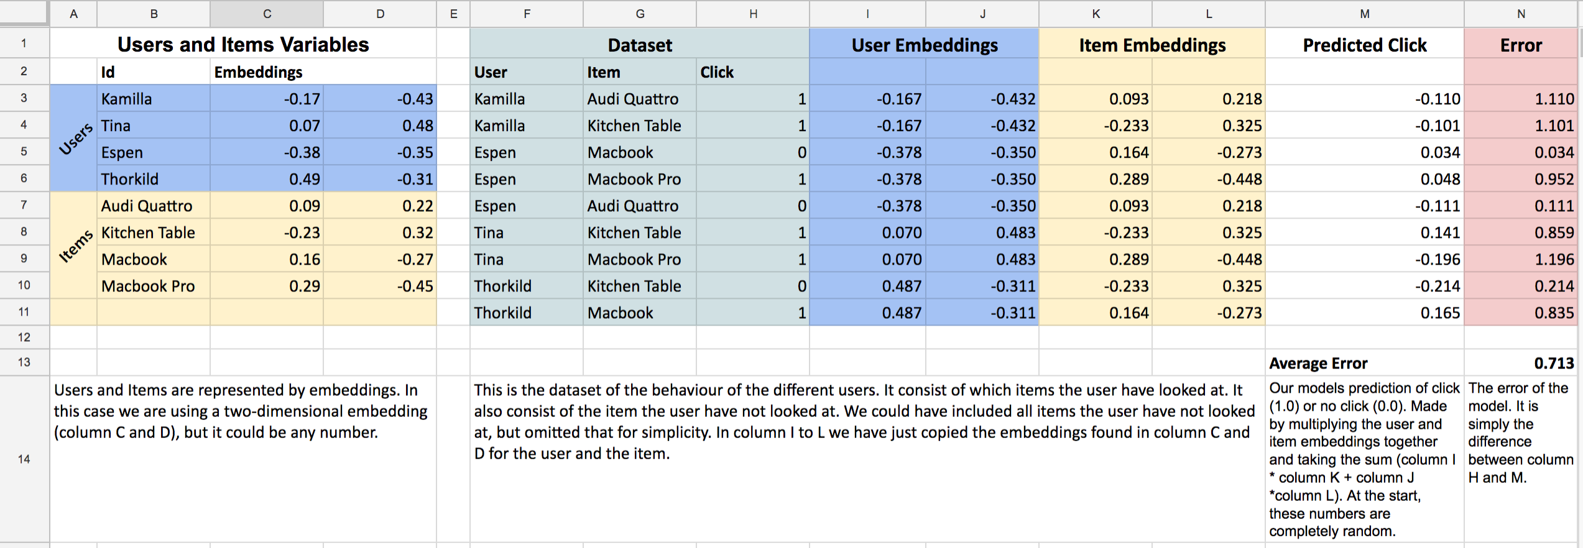
Task: Select column C header
Action: point(267,14)
